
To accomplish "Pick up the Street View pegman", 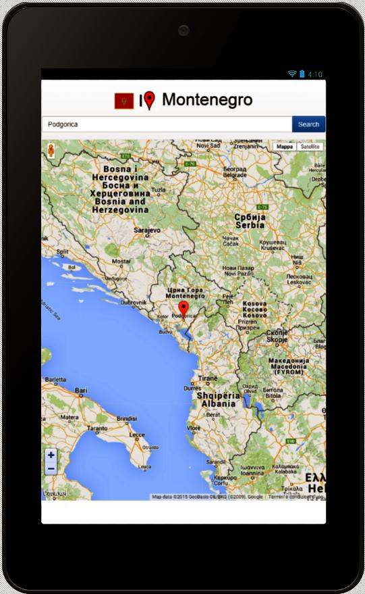I will pyautogui.click(x=51, y=151).
